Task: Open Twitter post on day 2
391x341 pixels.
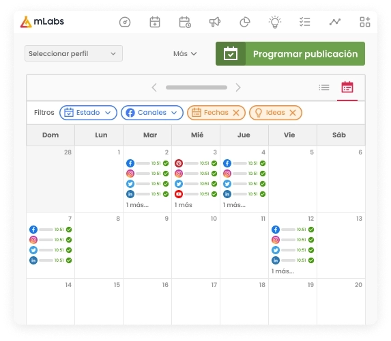Action: [x=147, y=184]
